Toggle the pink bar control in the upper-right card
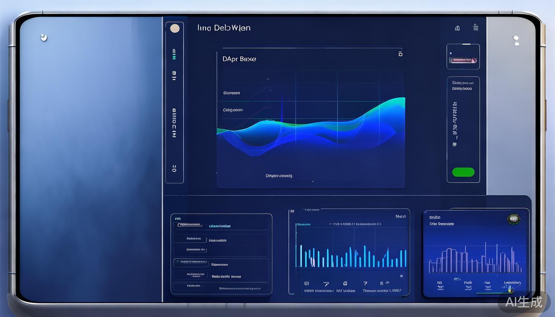Viewport: 555px width, 317px height. point(463,60)
